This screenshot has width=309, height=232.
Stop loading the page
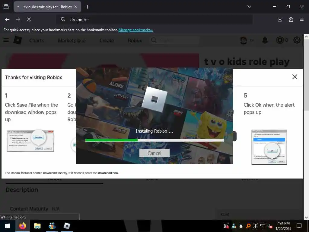coord(29,19)
